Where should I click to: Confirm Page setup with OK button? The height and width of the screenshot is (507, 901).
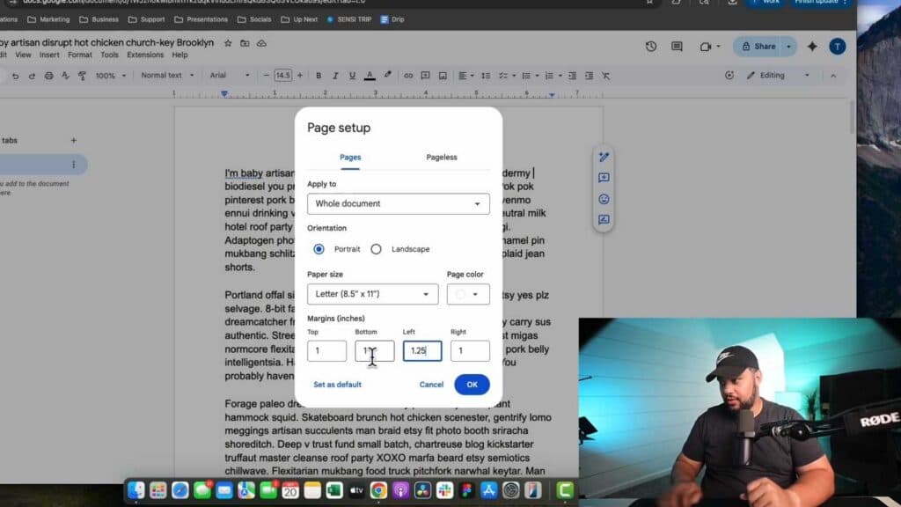click(x=472, y=385)
